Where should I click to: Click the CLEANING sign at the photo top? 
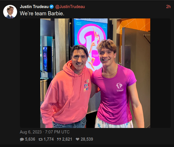pos(103,21)
